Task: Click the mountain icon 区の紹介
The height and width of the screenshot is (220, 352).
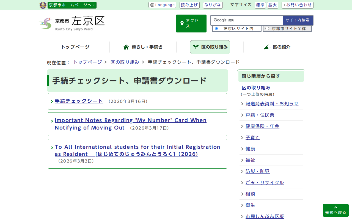Action: point(277,47)
